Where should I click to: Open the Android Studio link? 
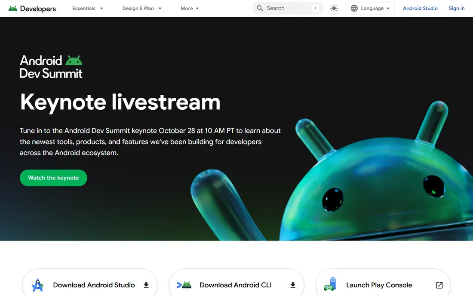coord(420,9)
